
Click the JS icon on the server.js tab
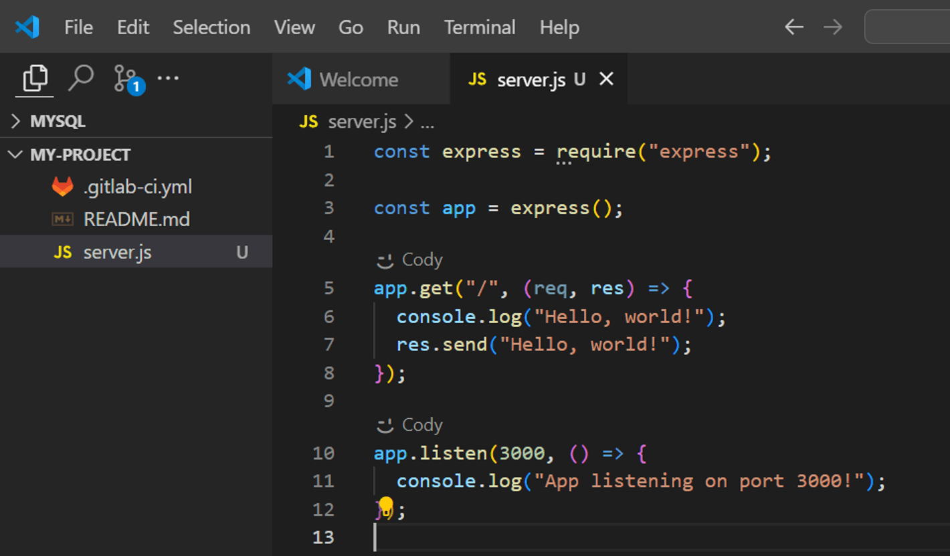click(x=477, y=79)
